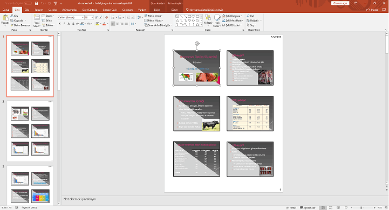The height and width of the screenshot is (210, 389).
Task: Click Oturum açın (Sign in) button
Action: point(340,3)
